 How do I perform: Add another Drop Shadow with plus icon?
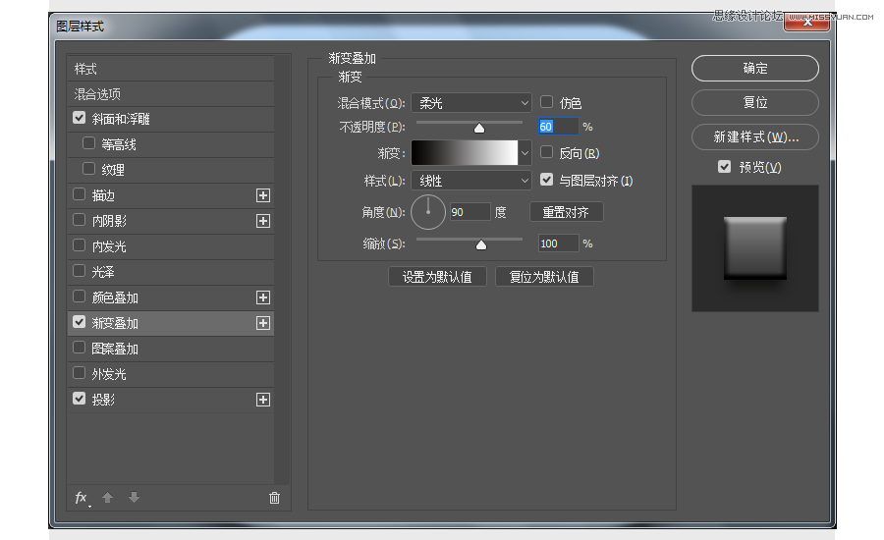tap(262, 400)
